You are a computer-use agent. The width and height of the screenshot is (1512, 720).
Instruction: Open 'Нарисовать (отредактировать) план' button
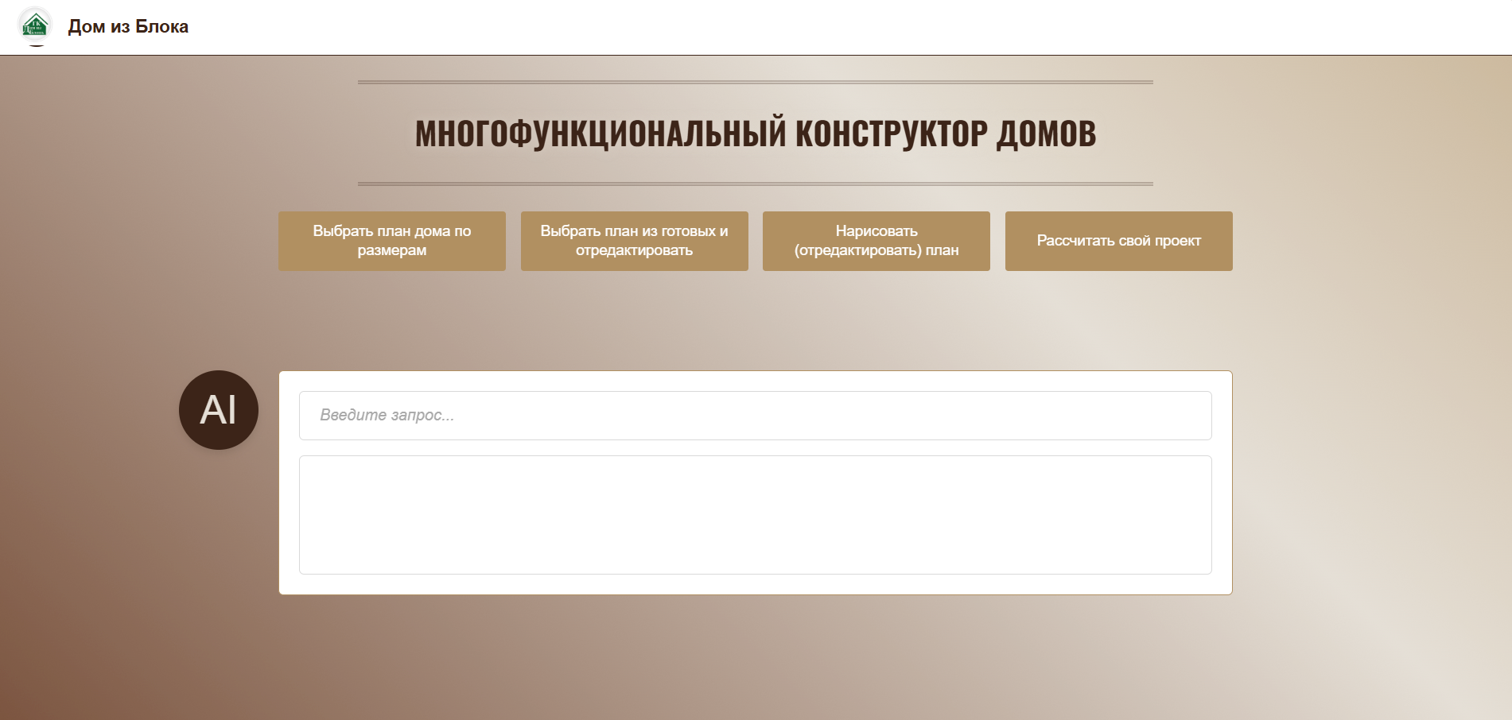point(876,241)
